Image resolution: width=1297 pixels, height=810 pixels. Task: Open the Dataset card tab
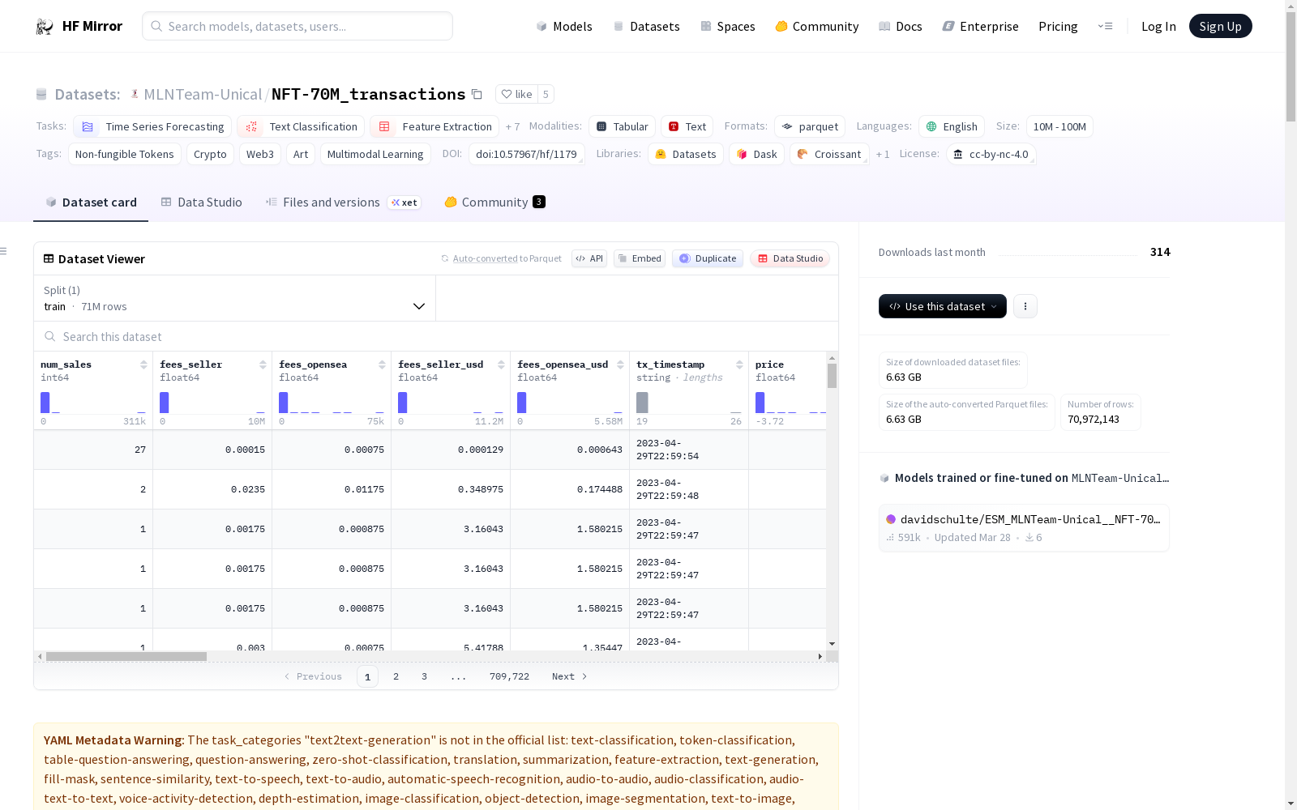[x=91, y=202]
